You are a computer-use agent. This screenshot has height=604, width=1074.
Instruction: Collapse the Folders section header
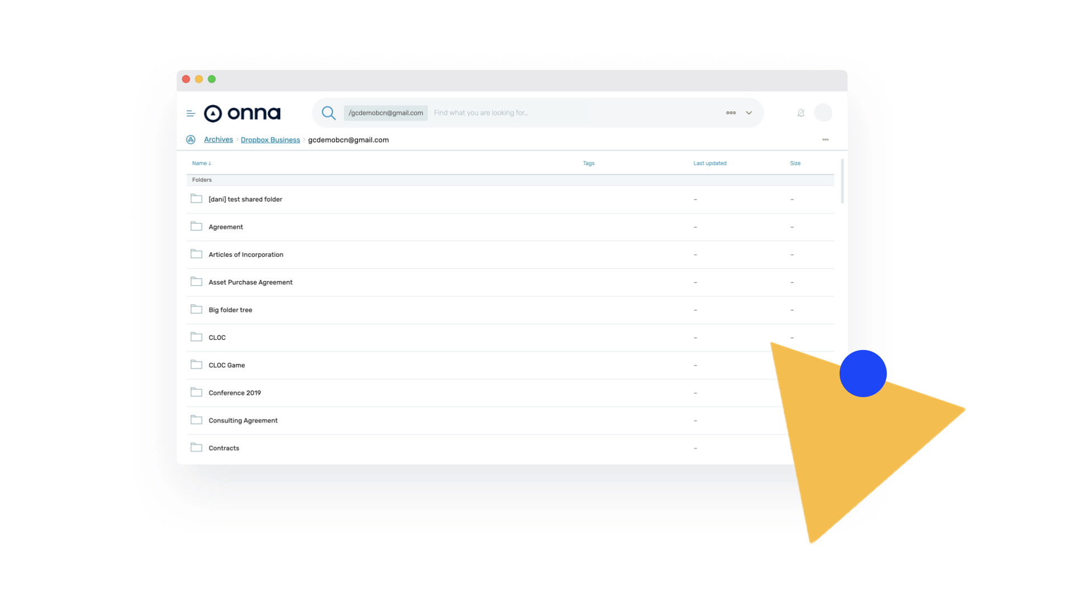tap(202, 180)
